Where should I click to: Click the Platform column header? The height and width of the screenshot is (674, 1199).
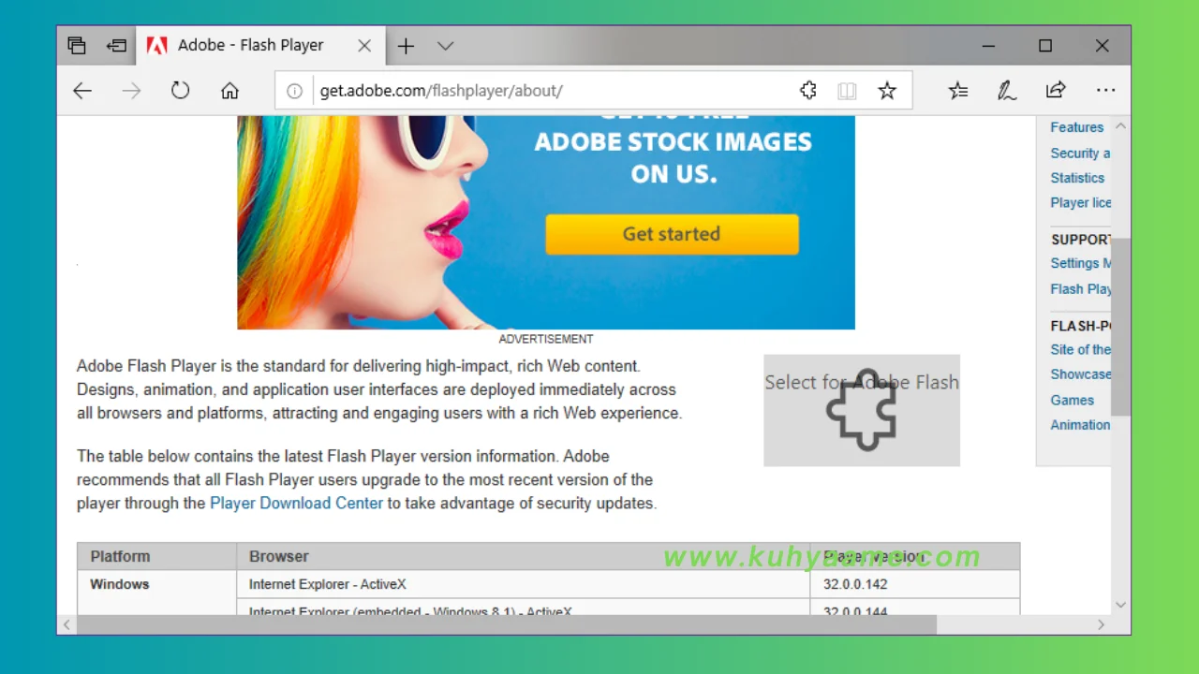156,556
